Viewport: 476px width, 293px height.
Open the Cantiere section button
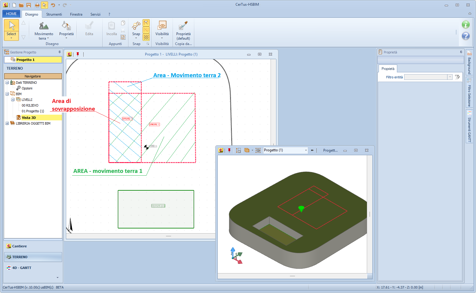tap(20, 246)
